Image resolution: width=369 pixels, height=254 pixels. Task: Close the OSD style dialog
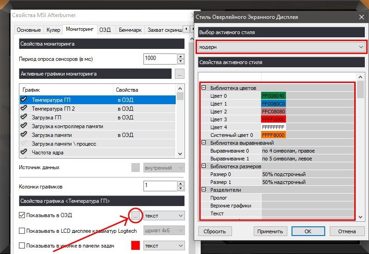[362, 17]
